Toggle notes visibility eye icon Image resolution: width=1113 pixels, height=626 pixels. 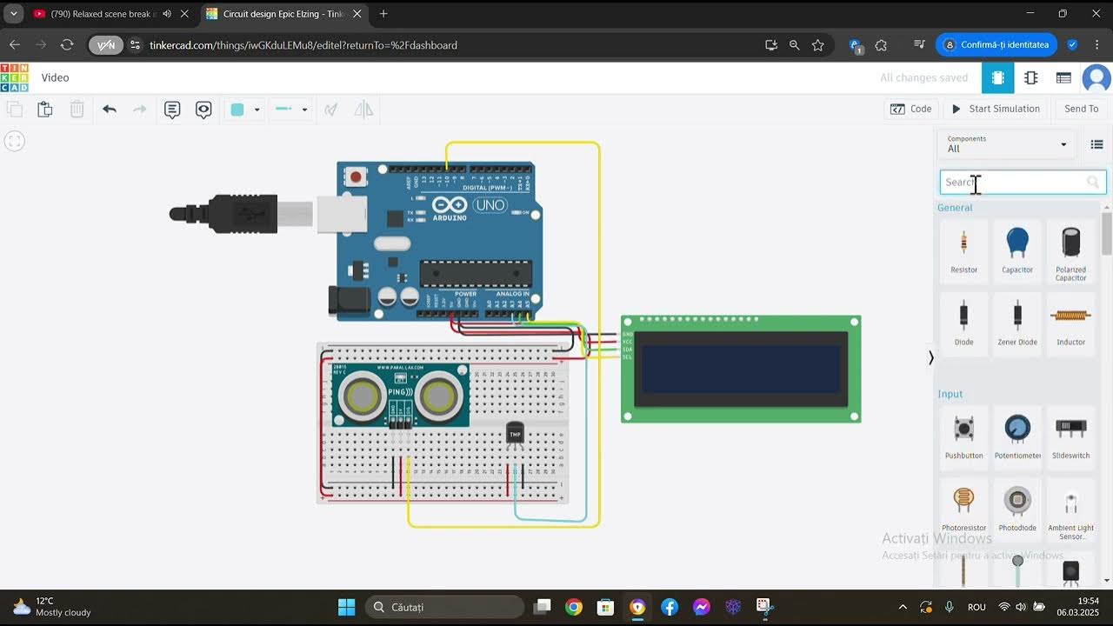click(x=203, y=110)
